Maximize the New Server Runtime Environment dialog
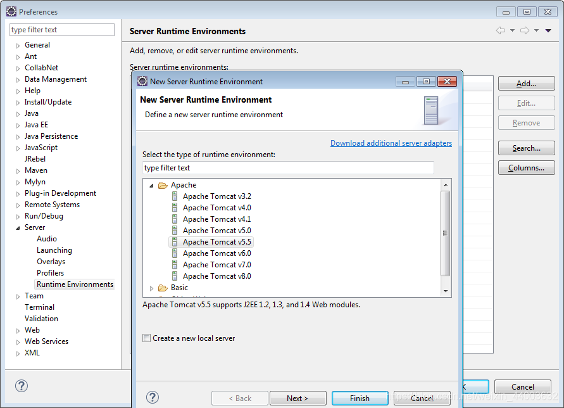Image resolution: width=564 pixels, height=408 pixels. coord(426,81)
